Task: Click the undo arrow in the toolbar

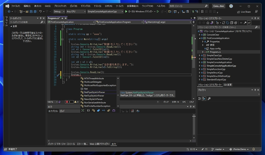Action: [40, 12]
